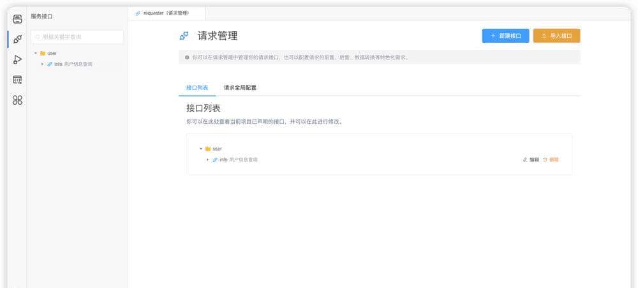
Task: Click the folder icon of user in sidebar tree
Action: (x=43, y=53)
